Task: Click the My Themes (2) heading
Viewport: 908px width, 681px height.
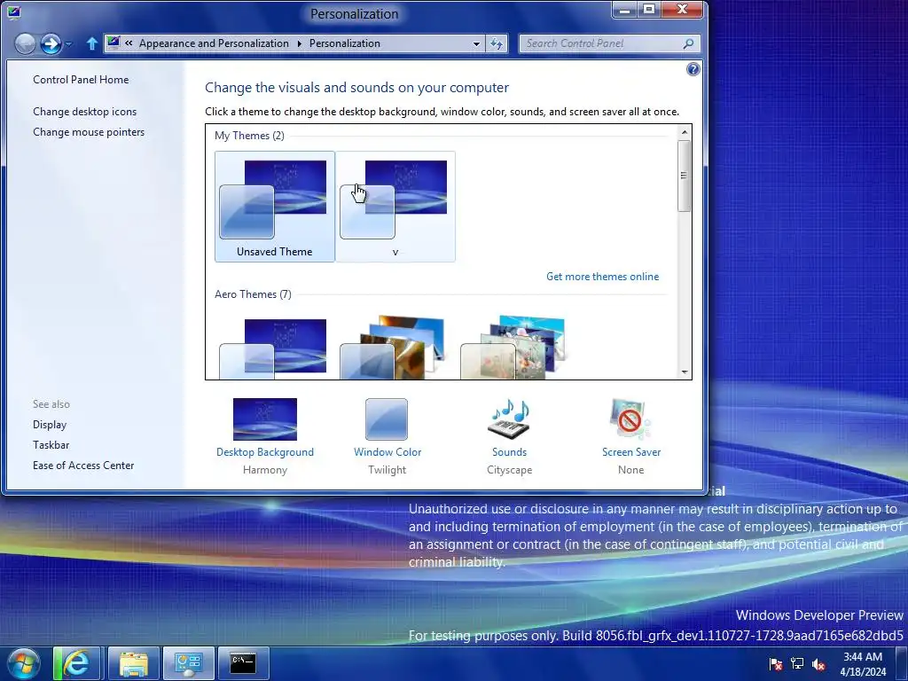Action: click(x=249, y=136)
